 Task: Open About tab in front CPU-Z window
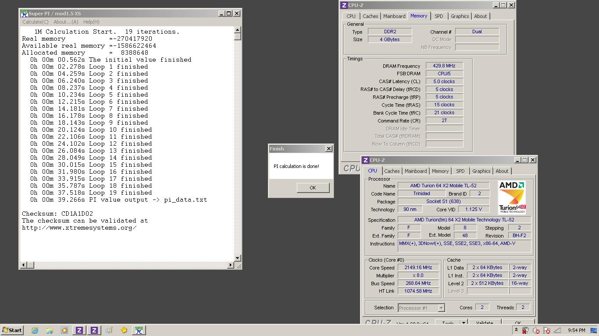click(502, 171)
